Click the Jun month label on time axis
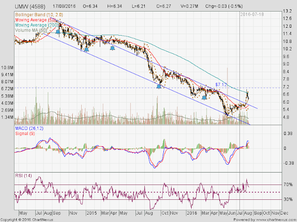Image resolution: width=297 pixels, height=222 pixels. tap(232, 213)
